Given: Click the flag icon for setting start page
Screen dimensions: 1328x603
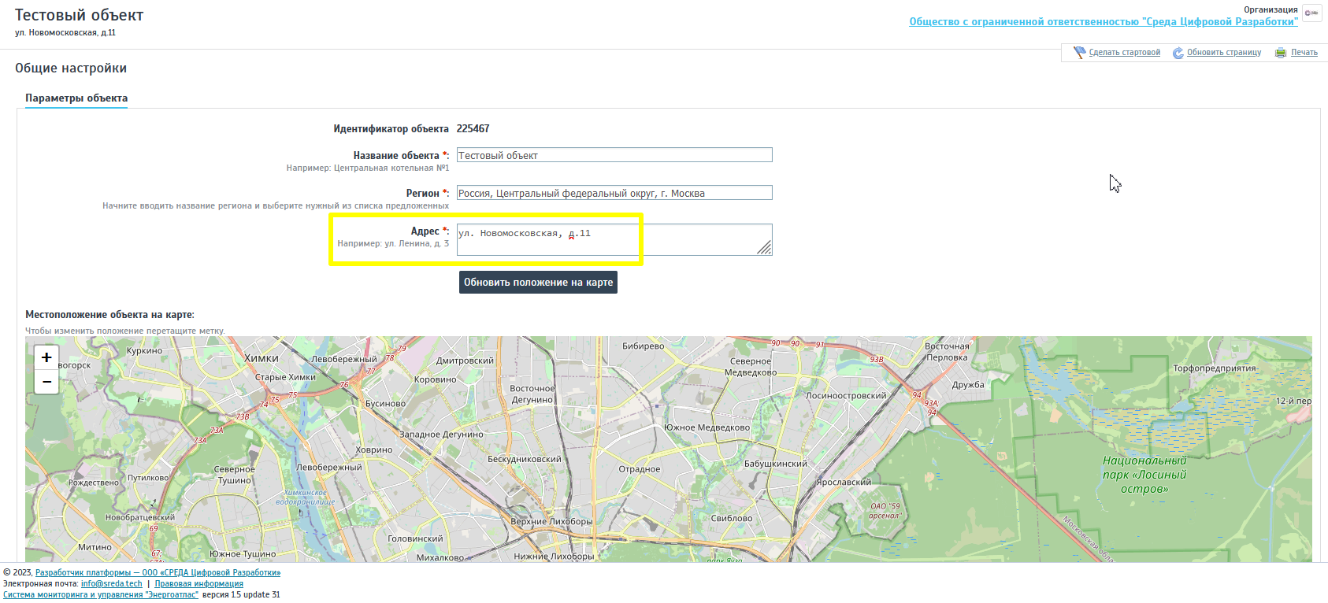Looking at the screenshot, I should (1079, 53).
